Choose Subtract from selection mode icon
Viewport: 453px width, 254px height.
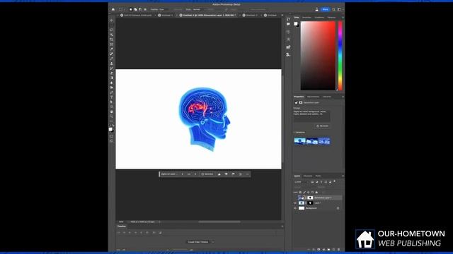click(140, 9)
